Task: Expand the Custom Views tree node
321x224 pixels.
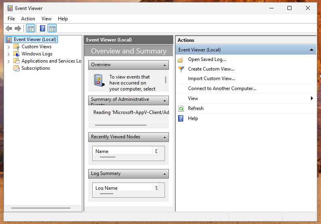Action: coord(9,47)
